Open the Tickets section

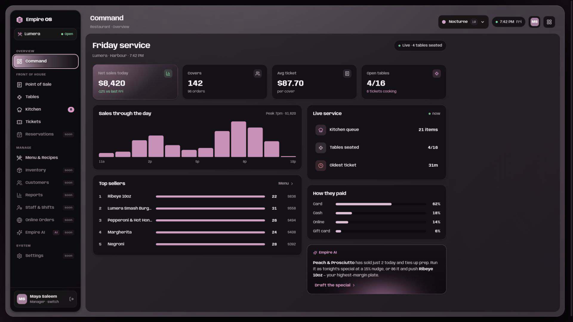click(x=45, y=122)
